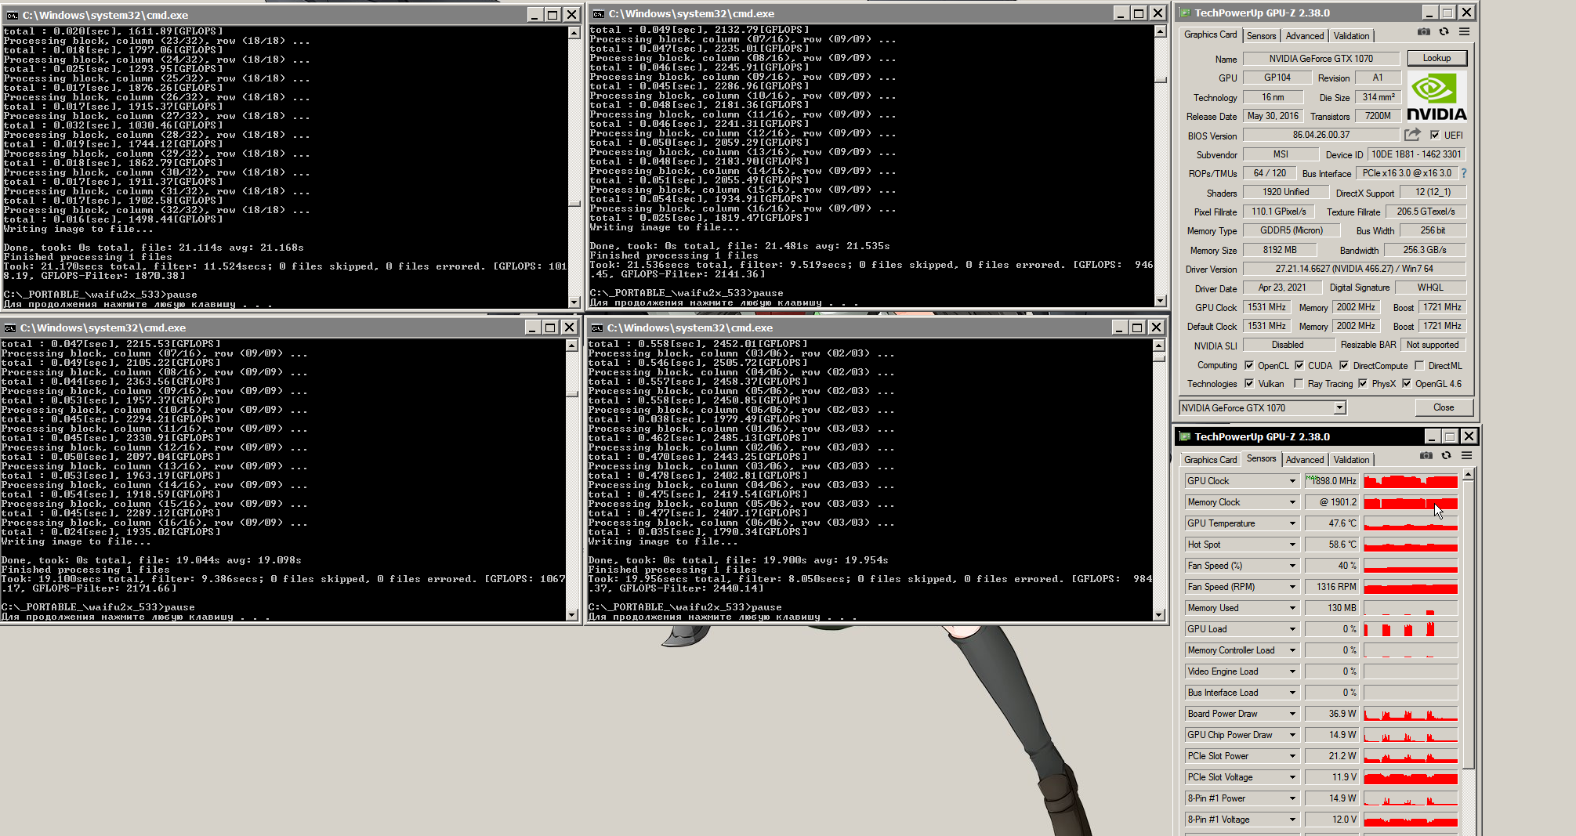Open the GPU Load sensor dropdown

click(1292, 629)
